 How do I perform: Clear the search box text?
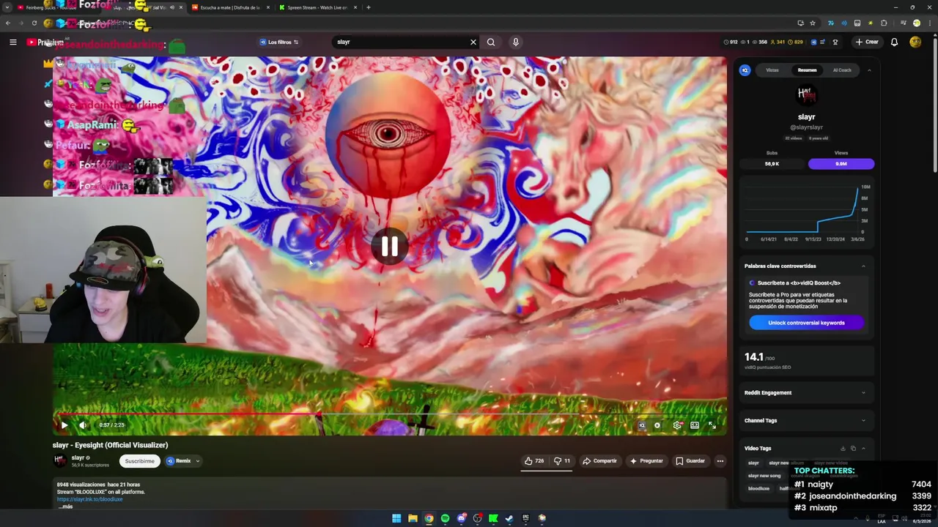coord(473,42)
